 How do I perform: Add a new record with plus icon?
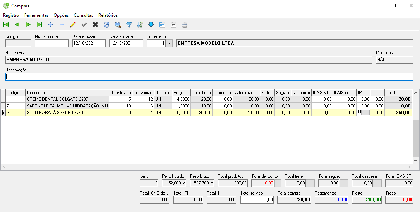point(51,25)
